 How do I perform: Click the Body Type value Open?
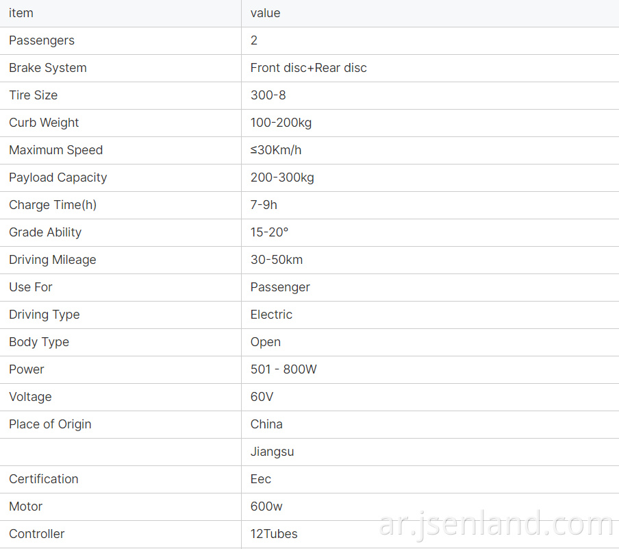pyautogui.click(x=265, y=342)
